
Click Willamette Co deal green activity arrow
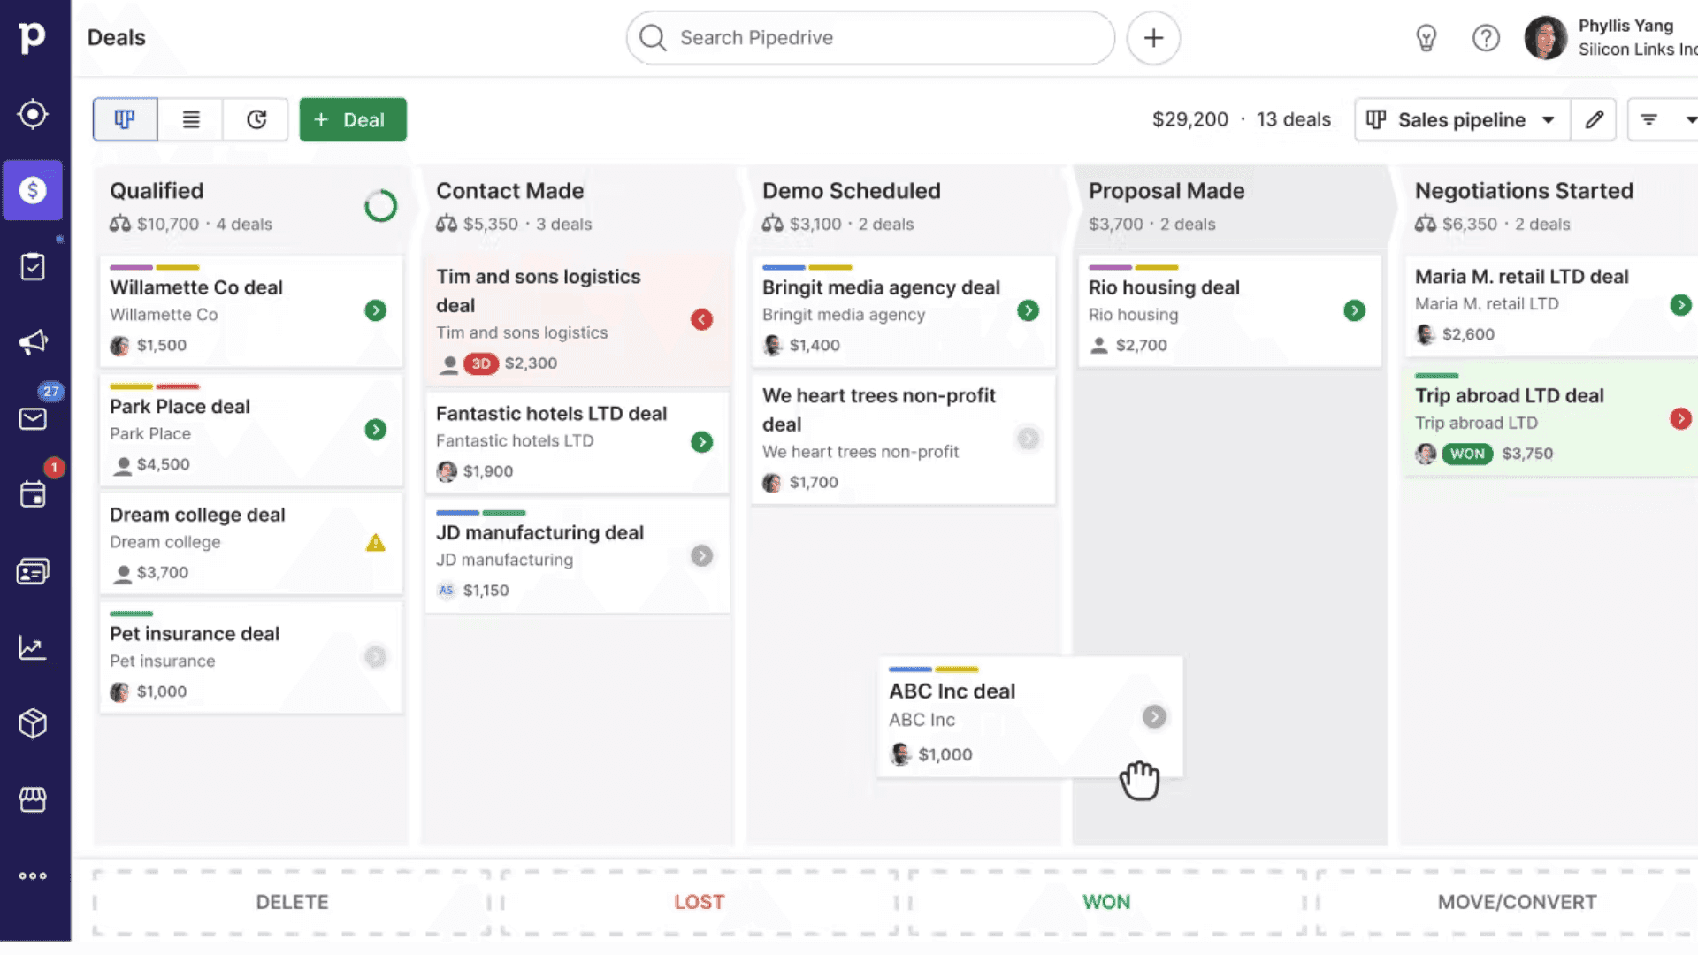click(376, 310)
